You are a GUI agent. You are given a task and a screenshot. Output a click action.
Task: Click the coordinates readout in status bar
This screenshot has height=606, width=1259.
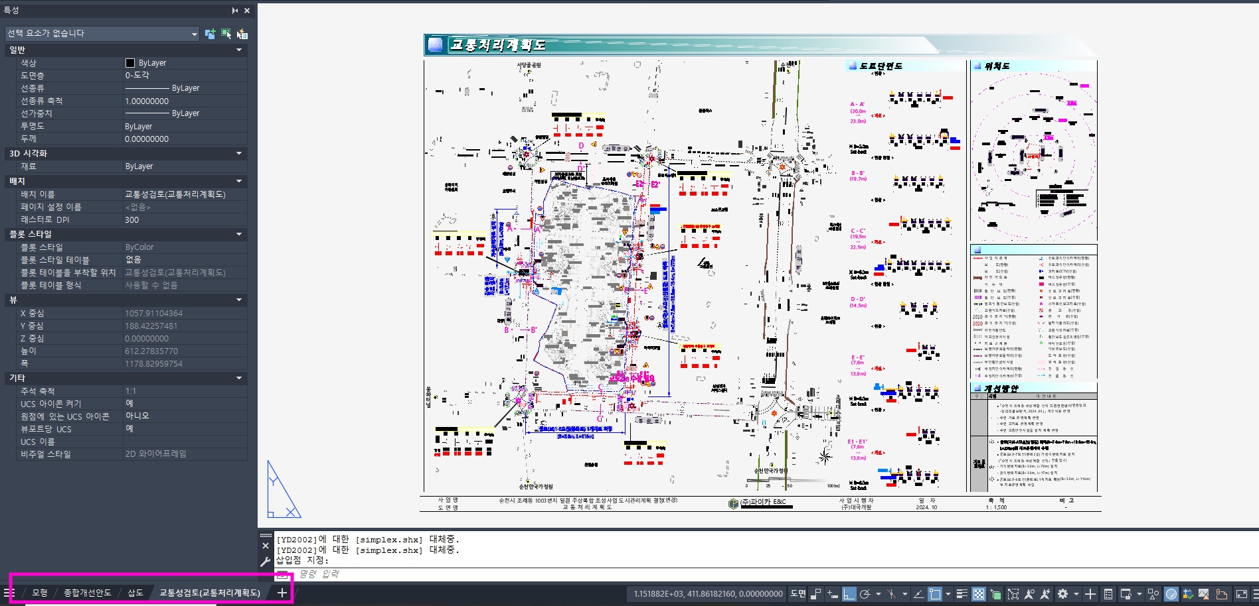(708, 594)
